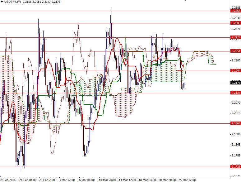Click the 2.1845 price scale value
241x182 pixels.
(236, 145)
